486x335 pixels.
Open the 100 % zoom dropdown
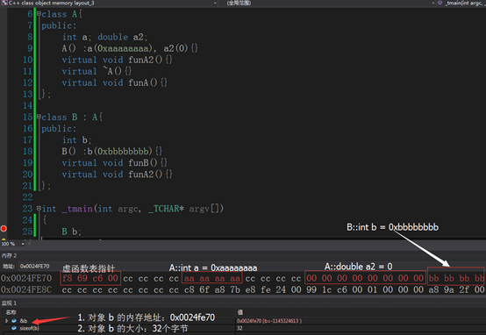coord(23,244)
